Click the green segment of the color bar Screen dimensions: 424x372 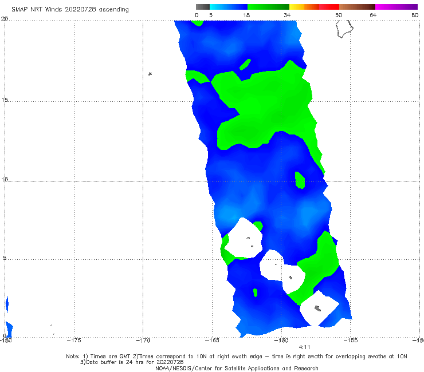coord(268,7)
